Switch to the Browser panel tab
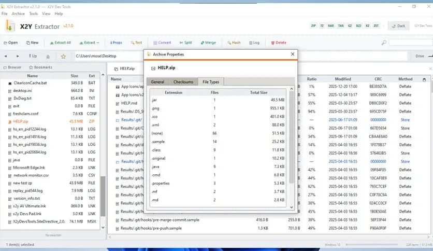This screenshot has width=433, height=251. pos(12,67)
